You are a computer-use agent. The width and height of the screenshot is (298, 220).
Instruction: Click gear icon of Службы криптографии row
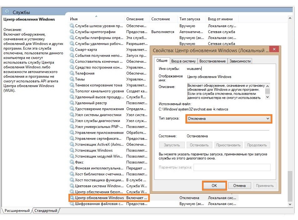pos(72,32)
